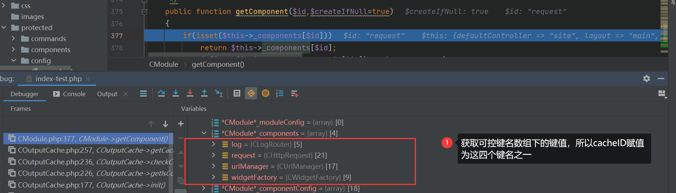
Task: Click the Step Out up-arrow icon
Action: (204, 94)
